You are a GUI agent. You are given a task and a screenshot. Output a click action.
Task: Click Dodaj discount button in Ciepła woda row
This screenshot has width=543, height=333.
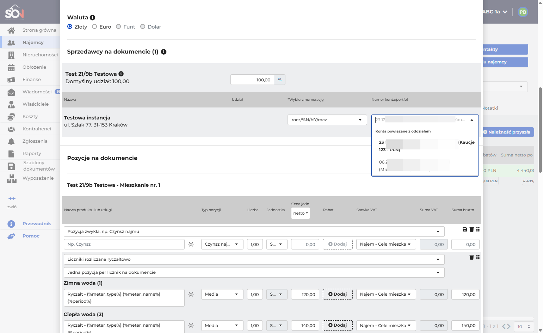pyautogui.click(x=338, y=325)
